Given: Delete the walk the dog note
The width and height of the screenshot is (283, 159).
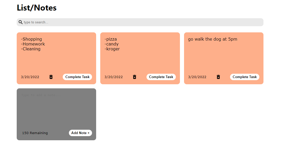Looking at the screenshot, I should [x=218, y=77].
